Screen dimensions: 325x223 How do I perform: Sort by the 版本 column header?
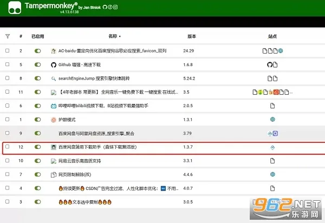click(192, 37)
